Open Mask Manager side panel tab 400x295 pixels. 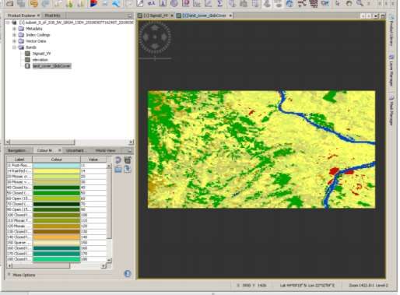pos(391,110)
